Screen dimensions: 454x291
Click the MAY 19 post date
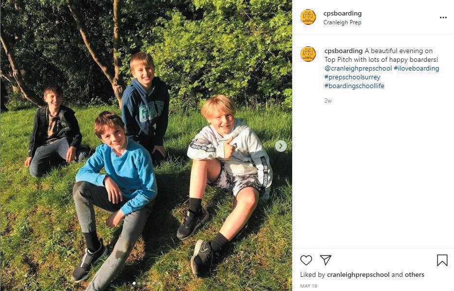point(308,286)
